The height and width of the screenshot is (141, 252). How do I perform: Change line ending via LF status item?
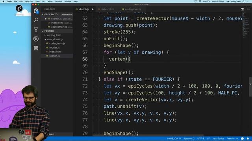click(x=208, y=139)
